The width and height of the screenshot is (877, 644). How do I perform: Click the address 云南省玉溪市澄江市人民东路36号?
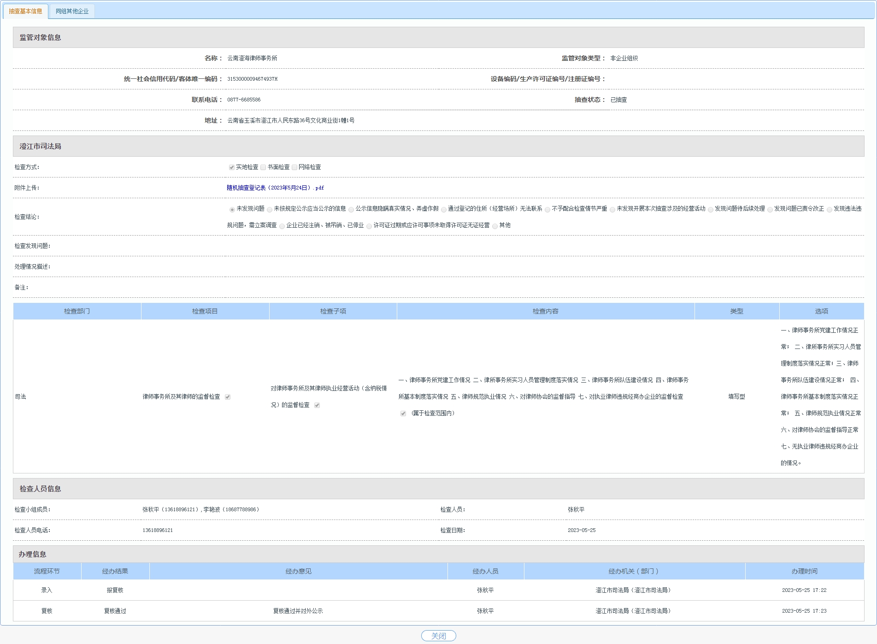pos(291,120)
